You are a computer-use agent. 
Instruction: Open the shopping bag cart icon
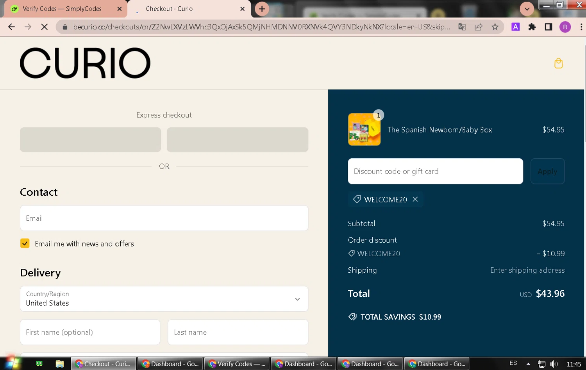[x=558, y=63]
